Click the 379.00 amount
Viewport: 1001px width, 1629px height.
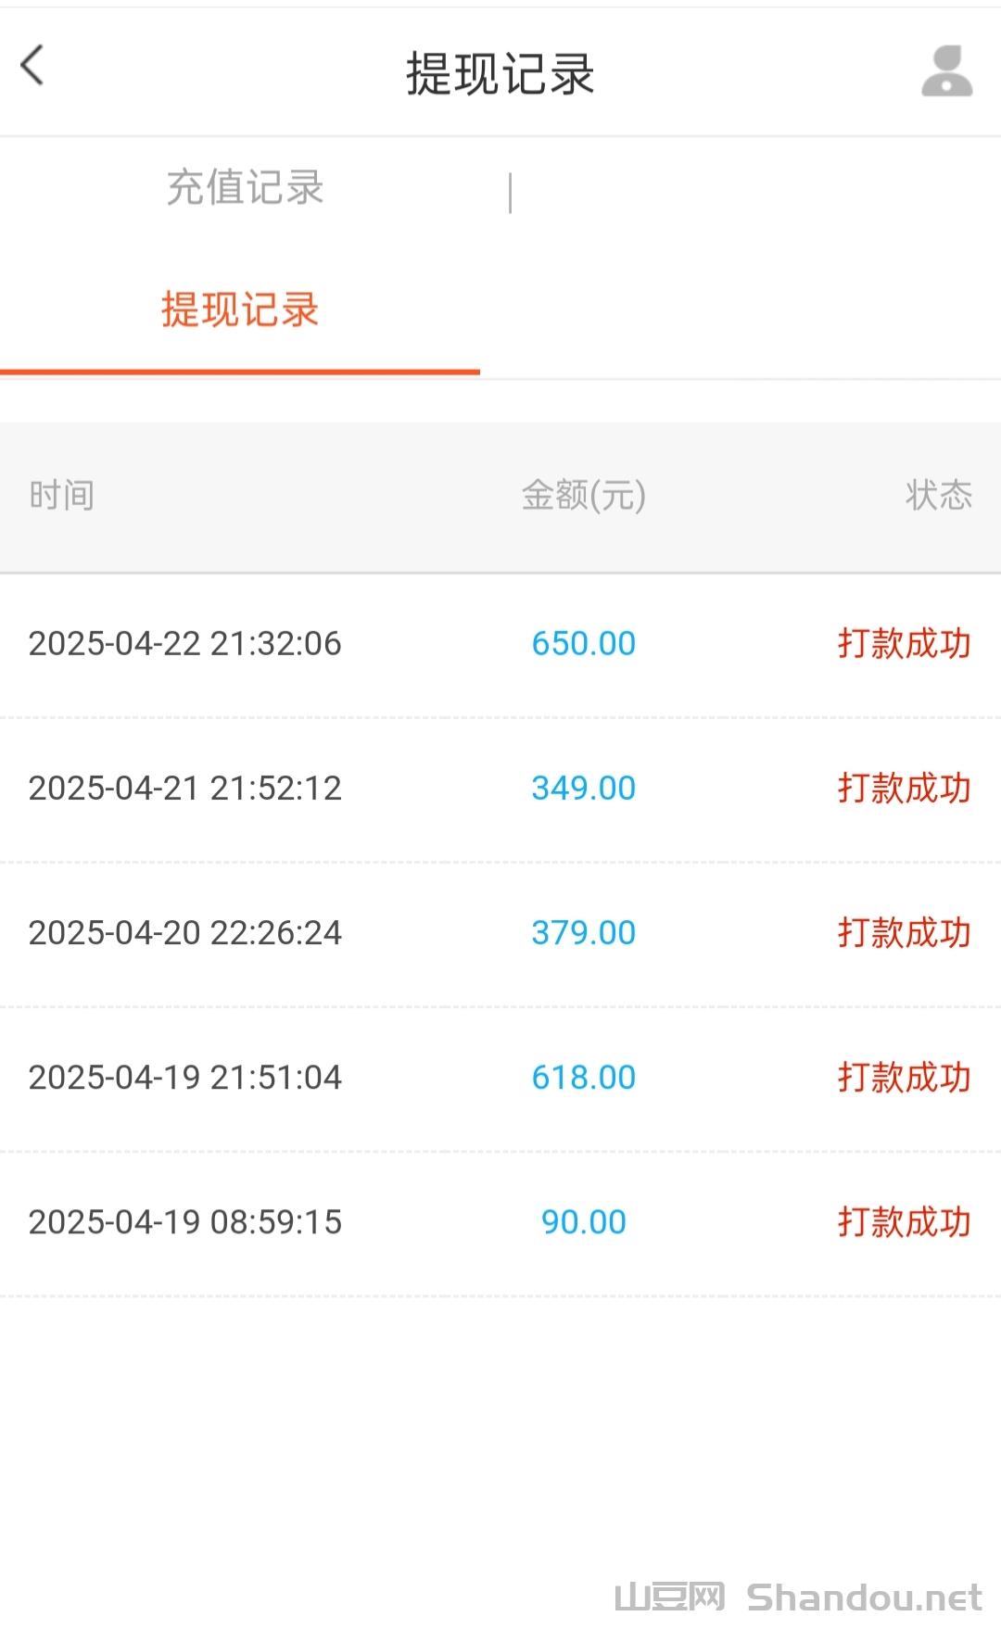(x=583, y=933)
